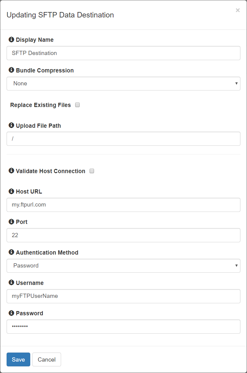Click into the Host URL field
The height and width of the screenshot is (373, 247).
click(123, 205)
